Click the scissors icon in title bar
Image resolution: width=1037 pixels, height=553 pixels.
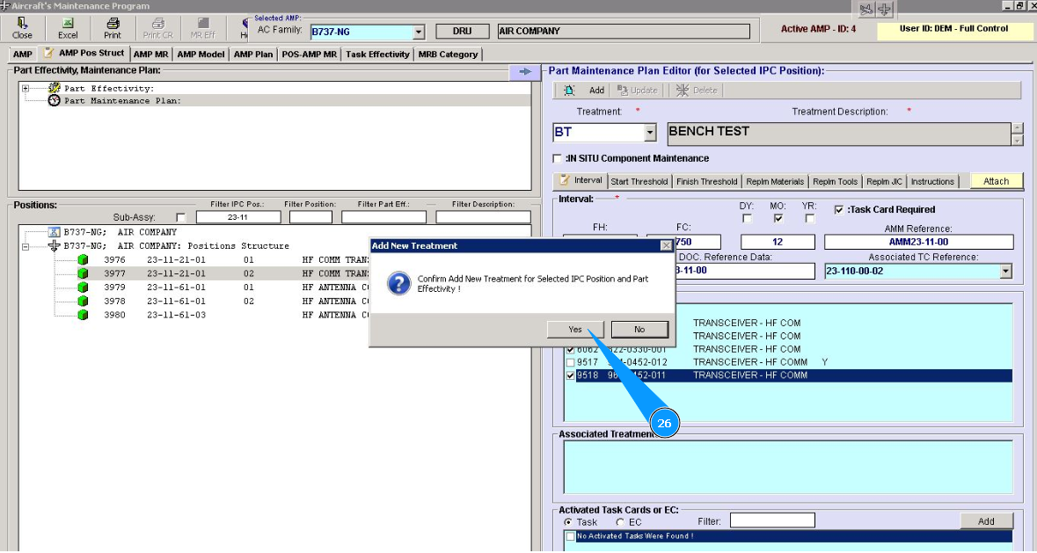pyautogui.click(x=866, y=10)
